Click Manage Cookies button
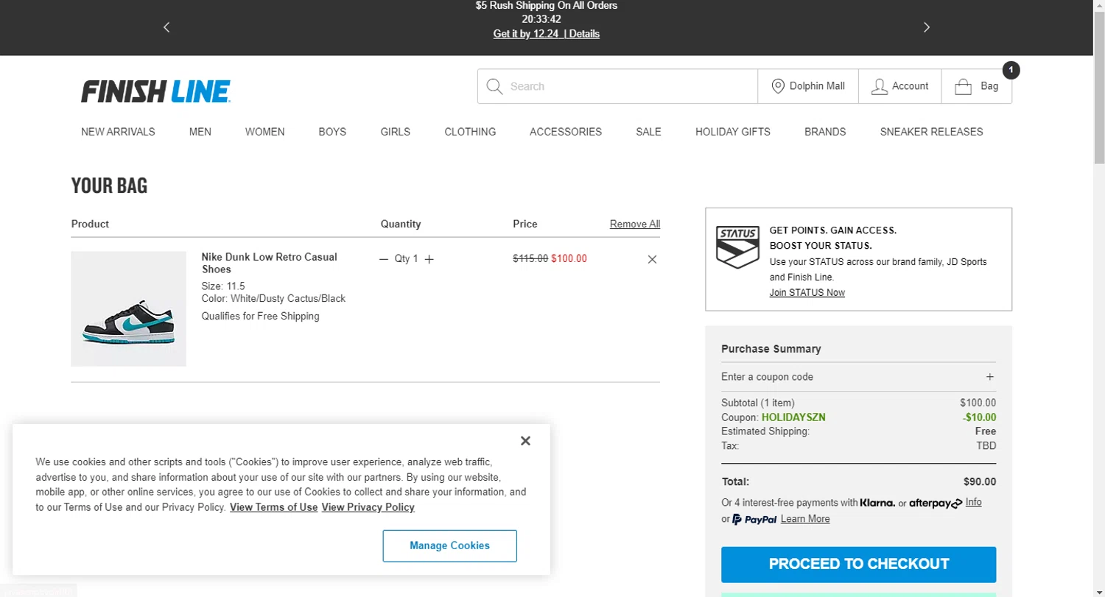1105x597 pixels. pyautogui.click(x=450, y=545)
